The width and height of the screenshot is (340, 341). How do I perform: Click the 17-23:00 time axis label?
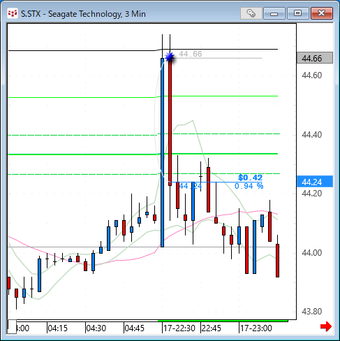click(256, 328)
